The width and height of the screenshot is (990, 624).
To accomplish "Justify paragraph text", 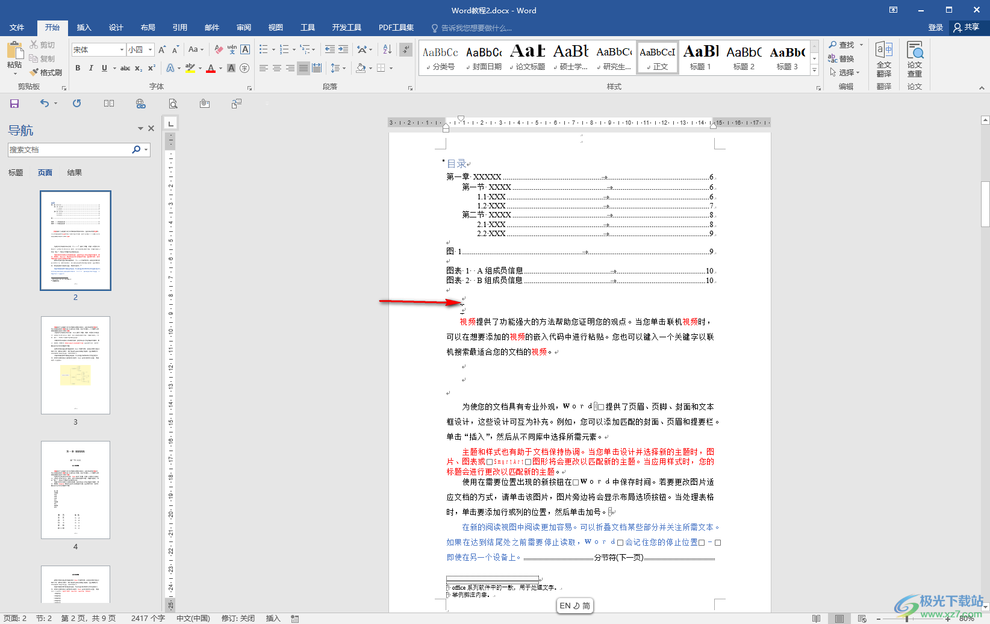I will click(x=304, y=68).
